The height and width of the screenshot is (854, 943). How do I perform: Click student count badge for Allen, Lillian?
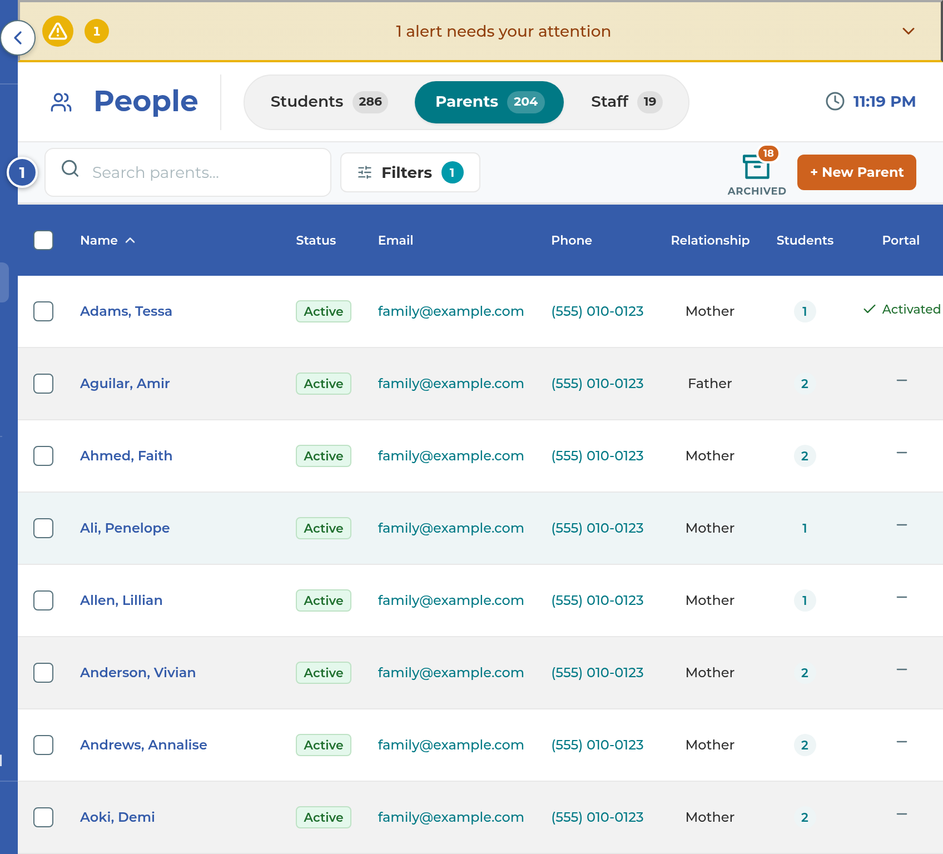[x=805, y=600]
